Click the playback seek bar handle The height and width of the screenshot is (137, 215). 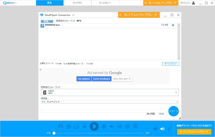[x=54, y=133]
